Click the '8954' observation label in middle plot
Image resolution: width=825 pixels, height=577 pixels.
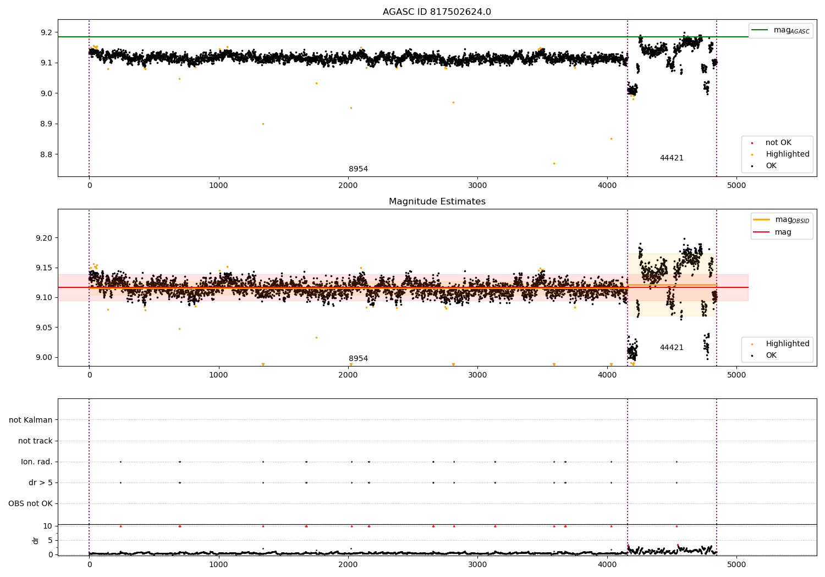(358, 359)
